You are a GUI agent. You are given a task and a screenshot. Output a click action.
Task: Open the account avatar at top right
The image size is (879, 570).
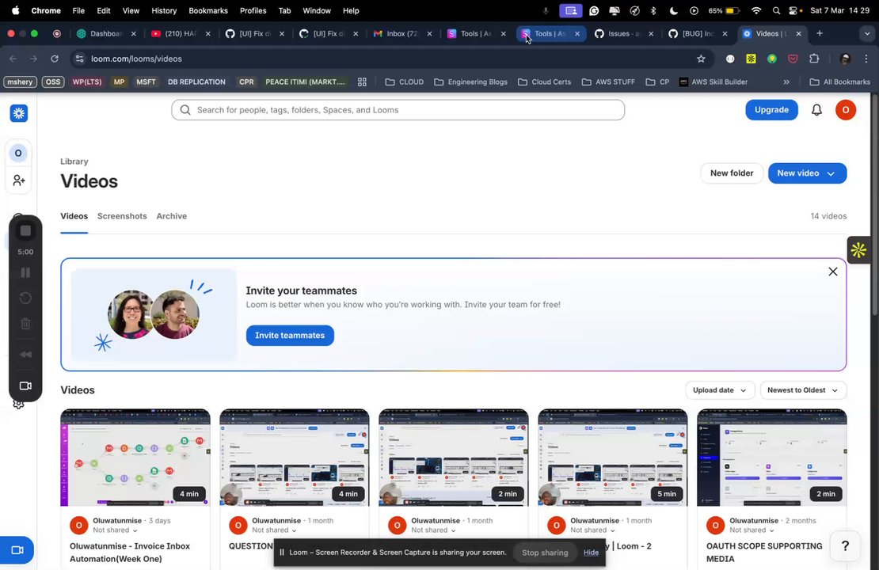click(846, 110)
